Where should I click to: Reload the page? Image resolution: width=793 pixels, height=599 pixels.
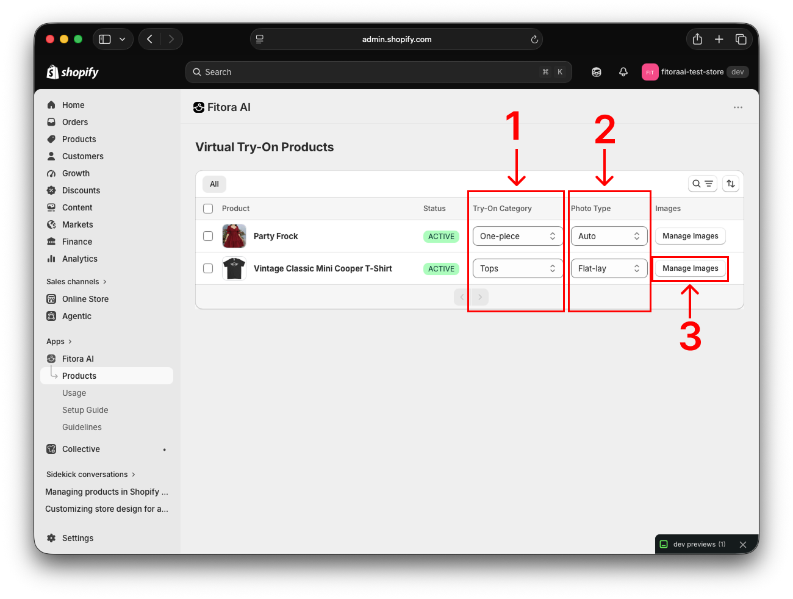coord(534,39)
